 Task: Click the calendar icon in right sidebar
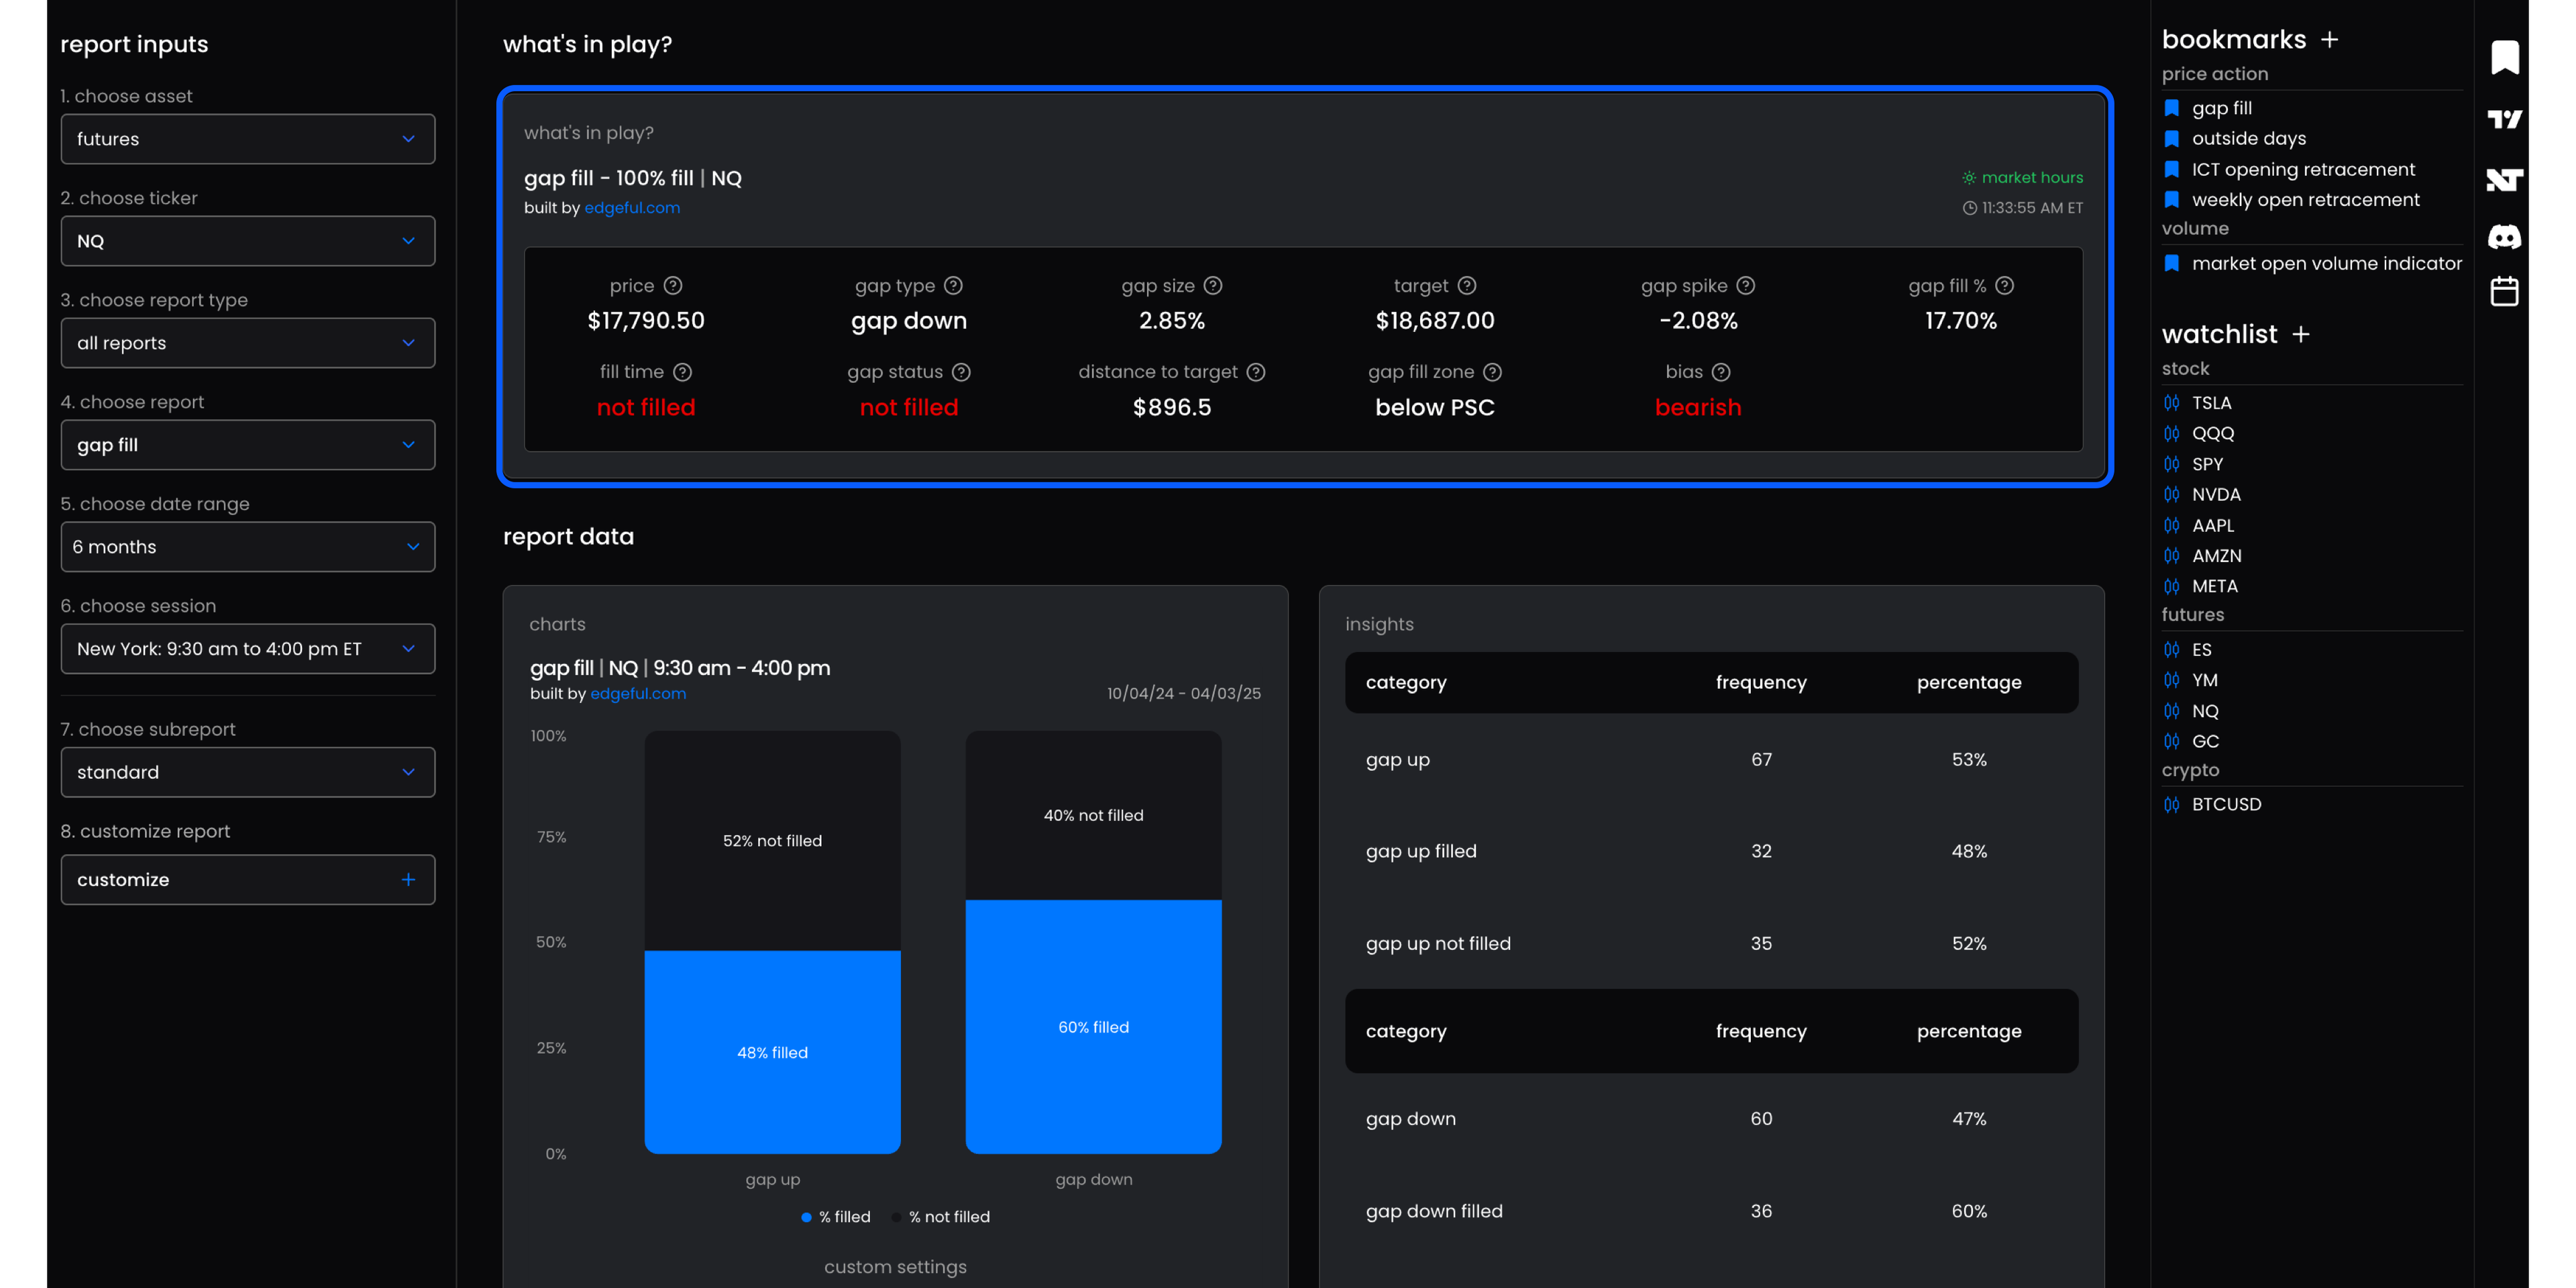[2504, 292]
